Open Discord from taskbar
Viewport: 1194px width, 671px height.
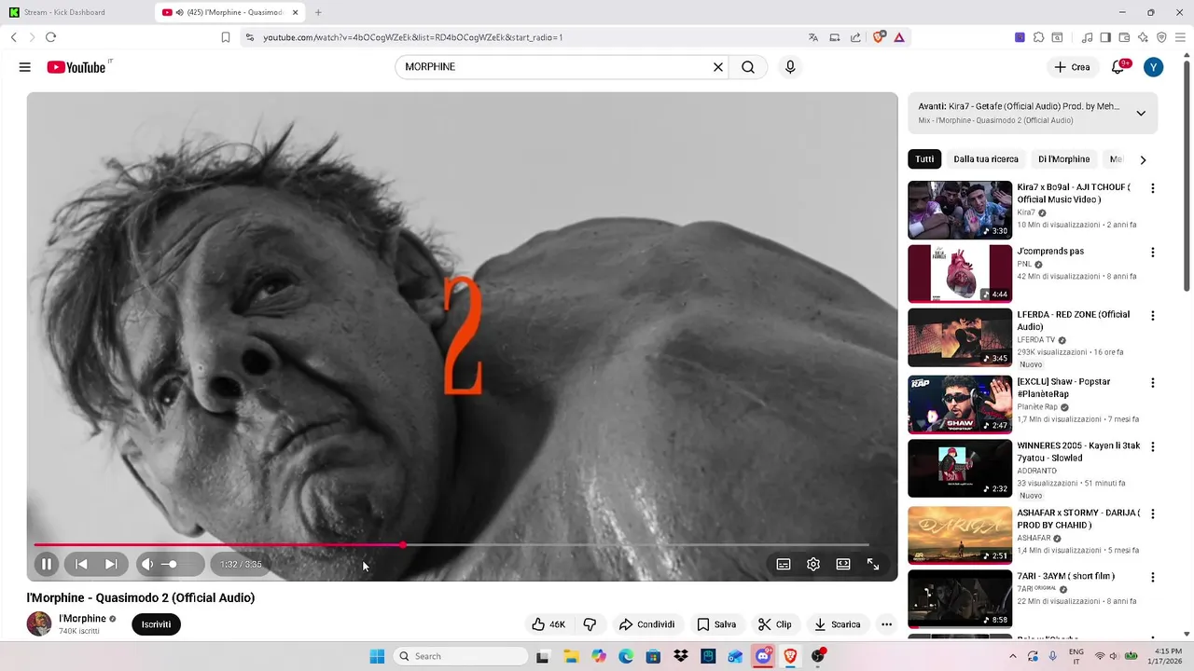click(763, 656)
